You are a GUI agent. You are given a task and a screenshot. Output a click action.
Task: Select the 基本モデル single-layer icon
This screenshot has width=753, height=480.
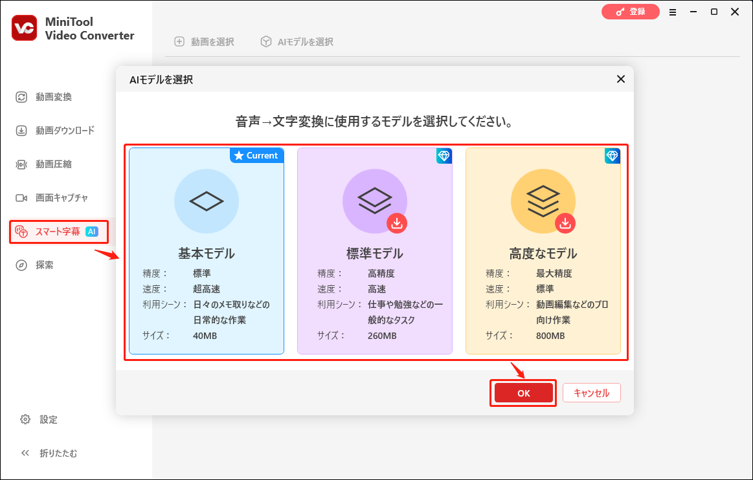(x=207, y=201)
